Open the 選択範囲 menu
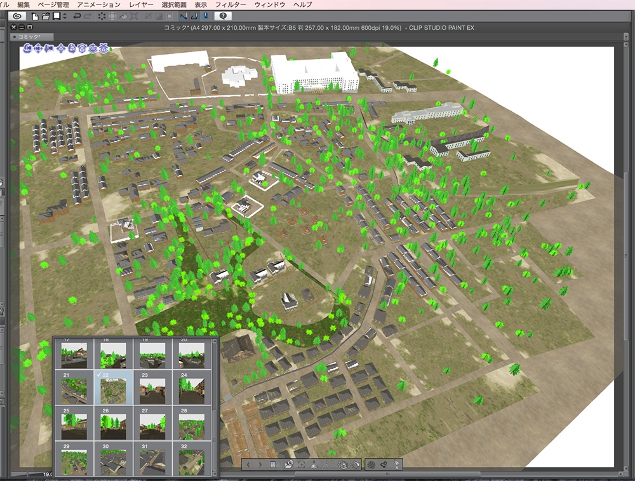This screenshot has width=635, height=481. tap(174, 4)
